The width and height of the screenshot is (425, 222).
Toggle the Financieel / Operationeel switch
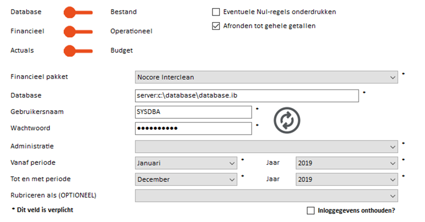(78, 31)
